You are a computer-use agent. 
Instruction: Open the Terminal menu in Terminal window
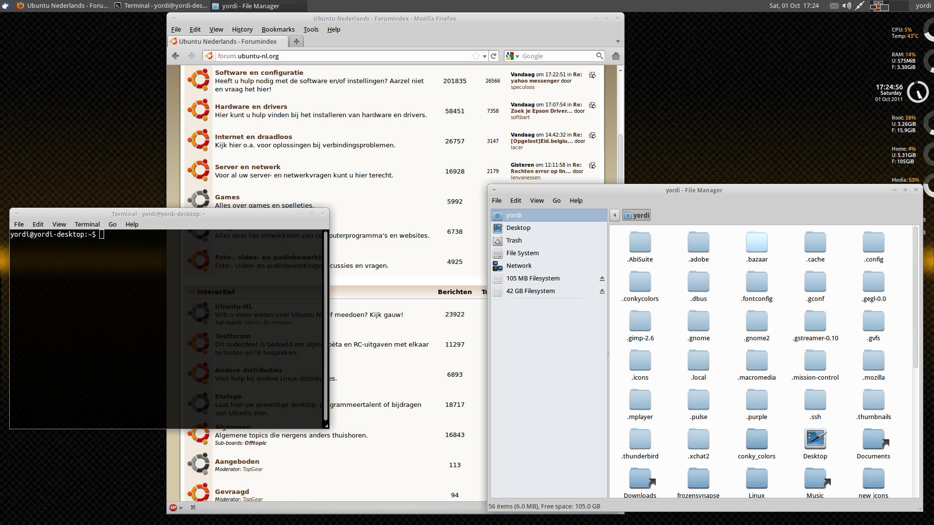87,224
